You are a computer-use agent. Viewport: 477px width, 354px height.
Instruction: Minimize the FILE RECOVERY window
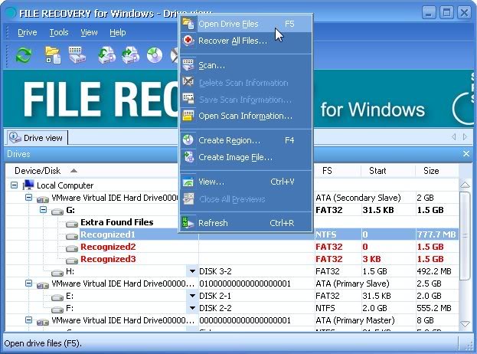[x=429, y=13]
